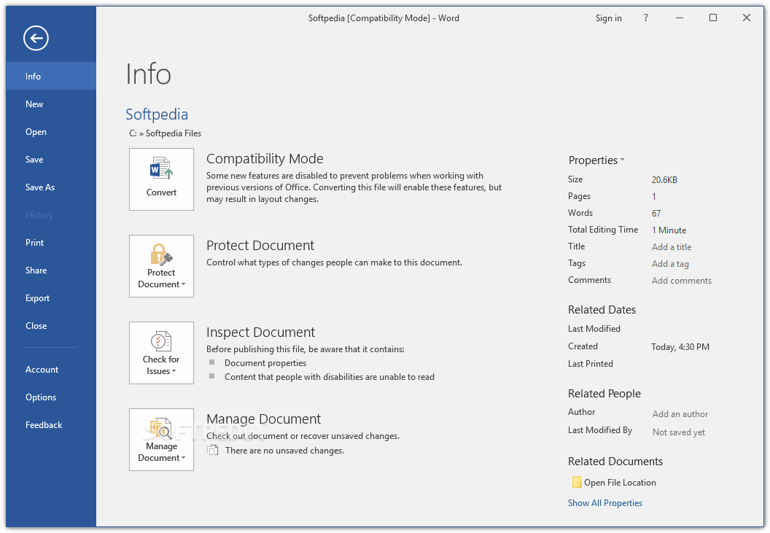Close the Word window
770x533 pixels.
747,18
